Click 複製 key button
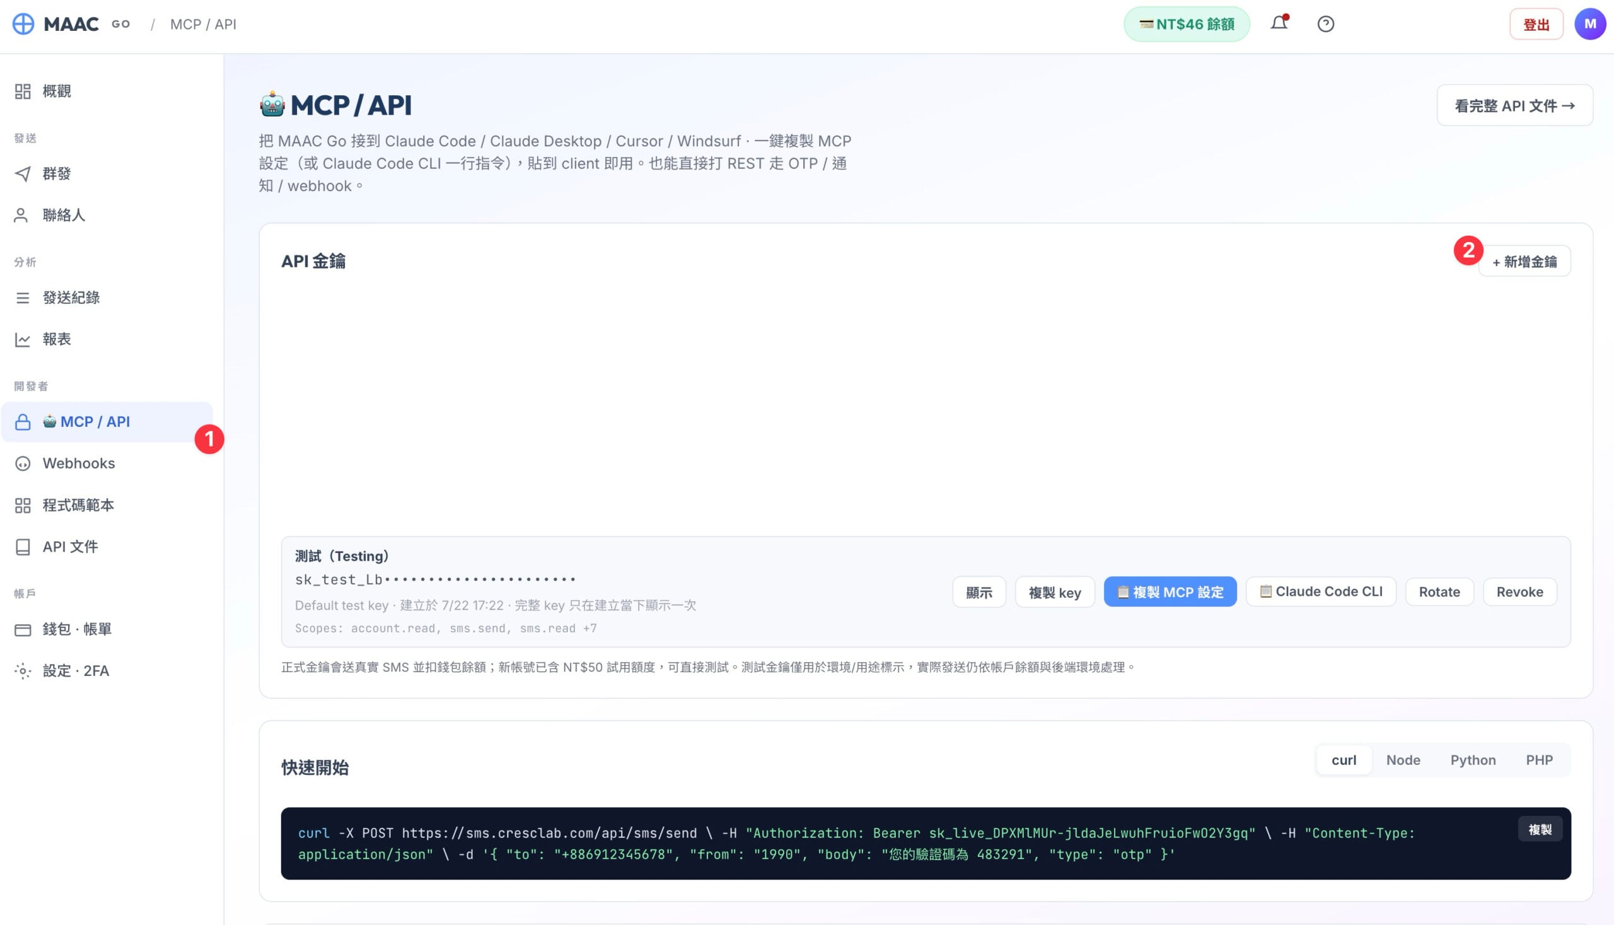 [1055, 593]
